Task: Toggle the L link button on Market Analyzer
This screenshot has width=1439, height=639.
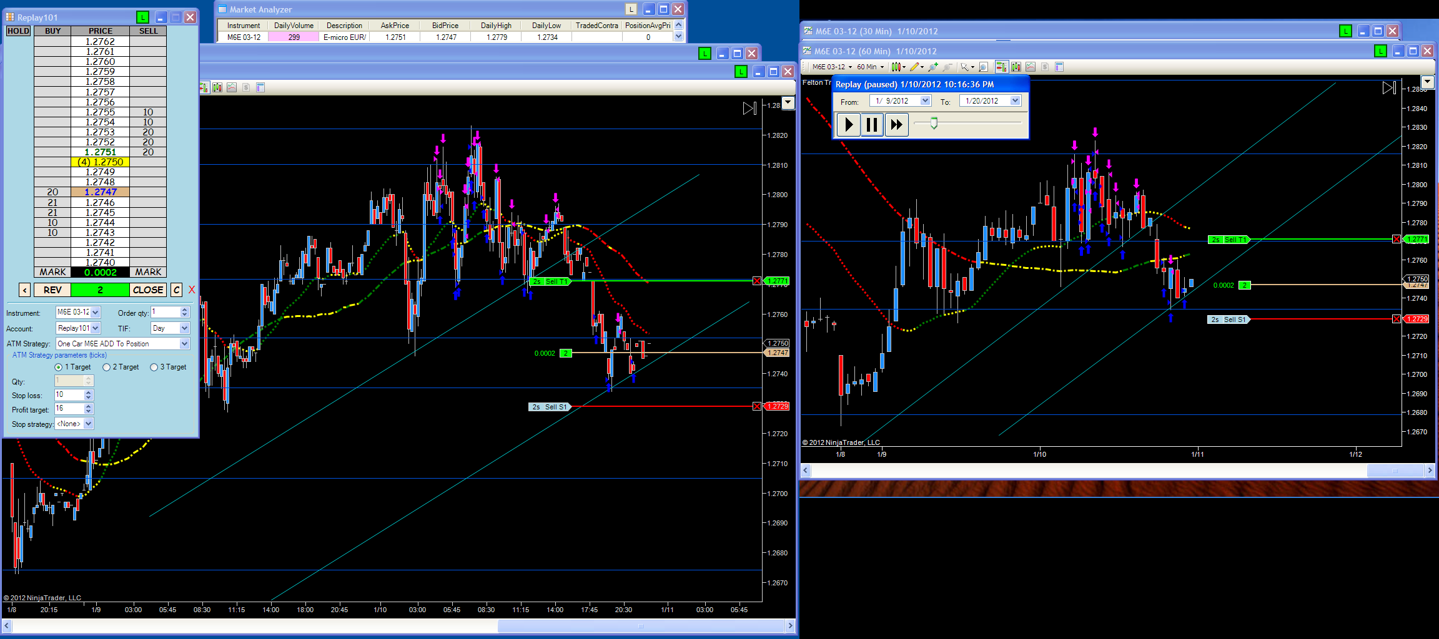Action: (x=631, y=9)
